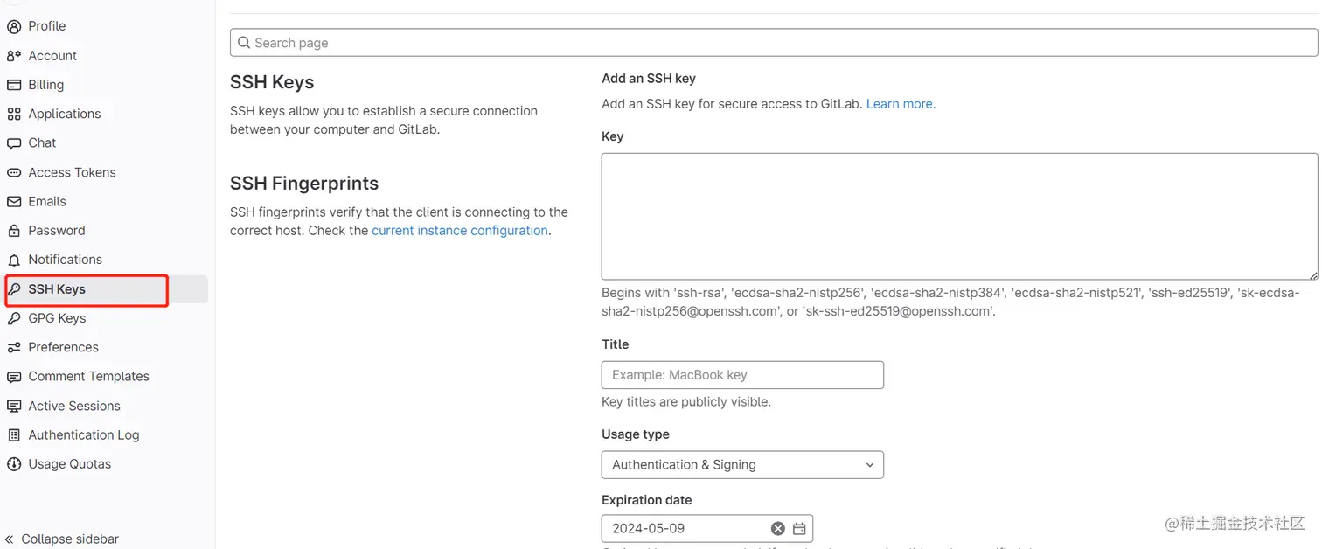Open the Usage type dropdown
This screenshot has width=1322, height=549.
click(x=742, y=465)
